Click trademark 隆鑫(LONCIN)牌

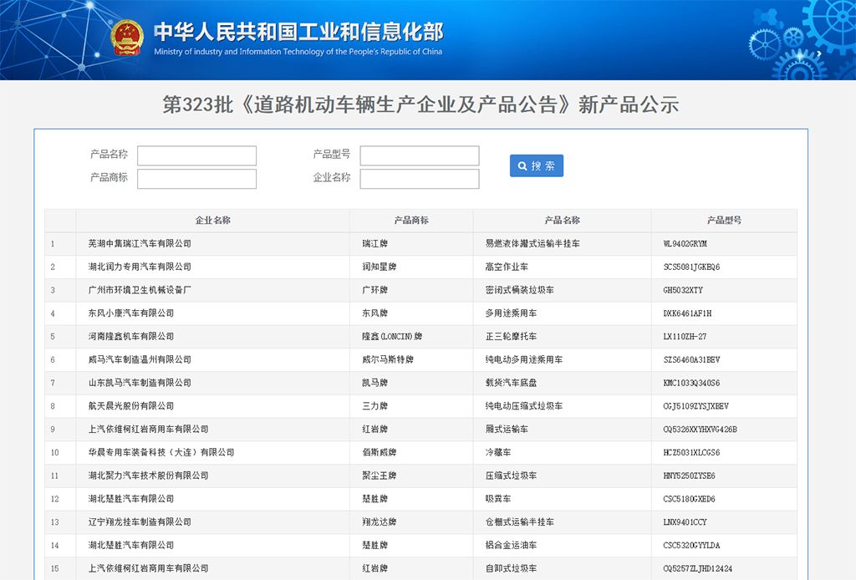click(392, 336)
